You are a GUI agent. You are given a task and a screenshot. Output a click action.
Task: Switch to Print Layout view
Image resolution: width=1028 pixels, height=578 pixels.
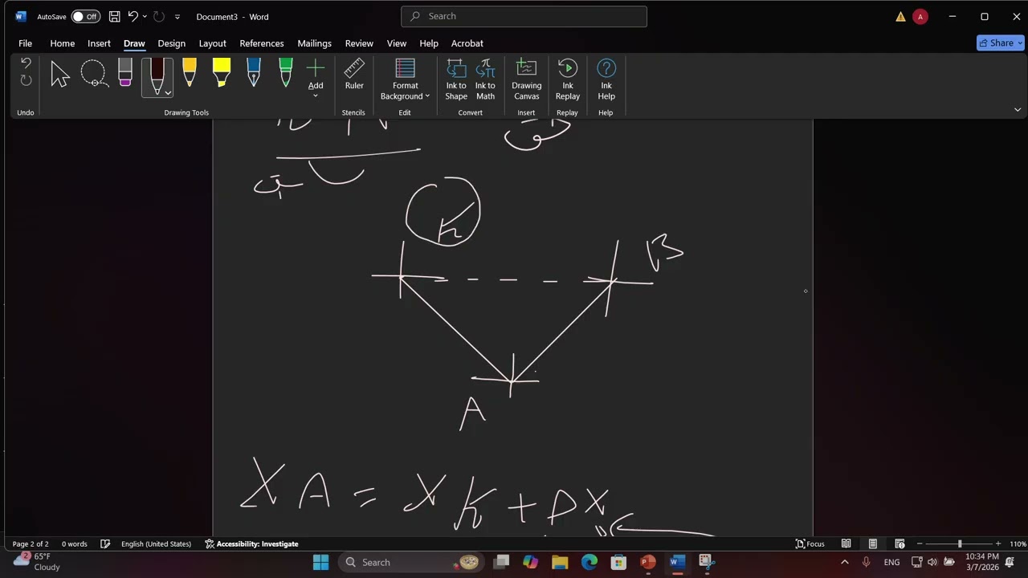pos(872,543)
